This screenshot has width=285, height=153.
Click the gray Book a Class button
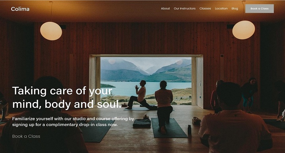tap(259, 8)
